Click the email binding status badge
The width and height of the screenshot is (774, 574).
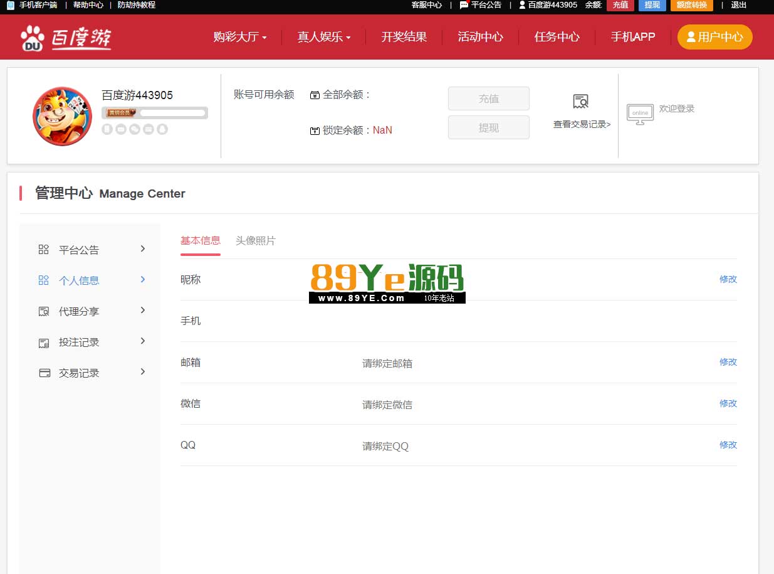click(121, 129)
